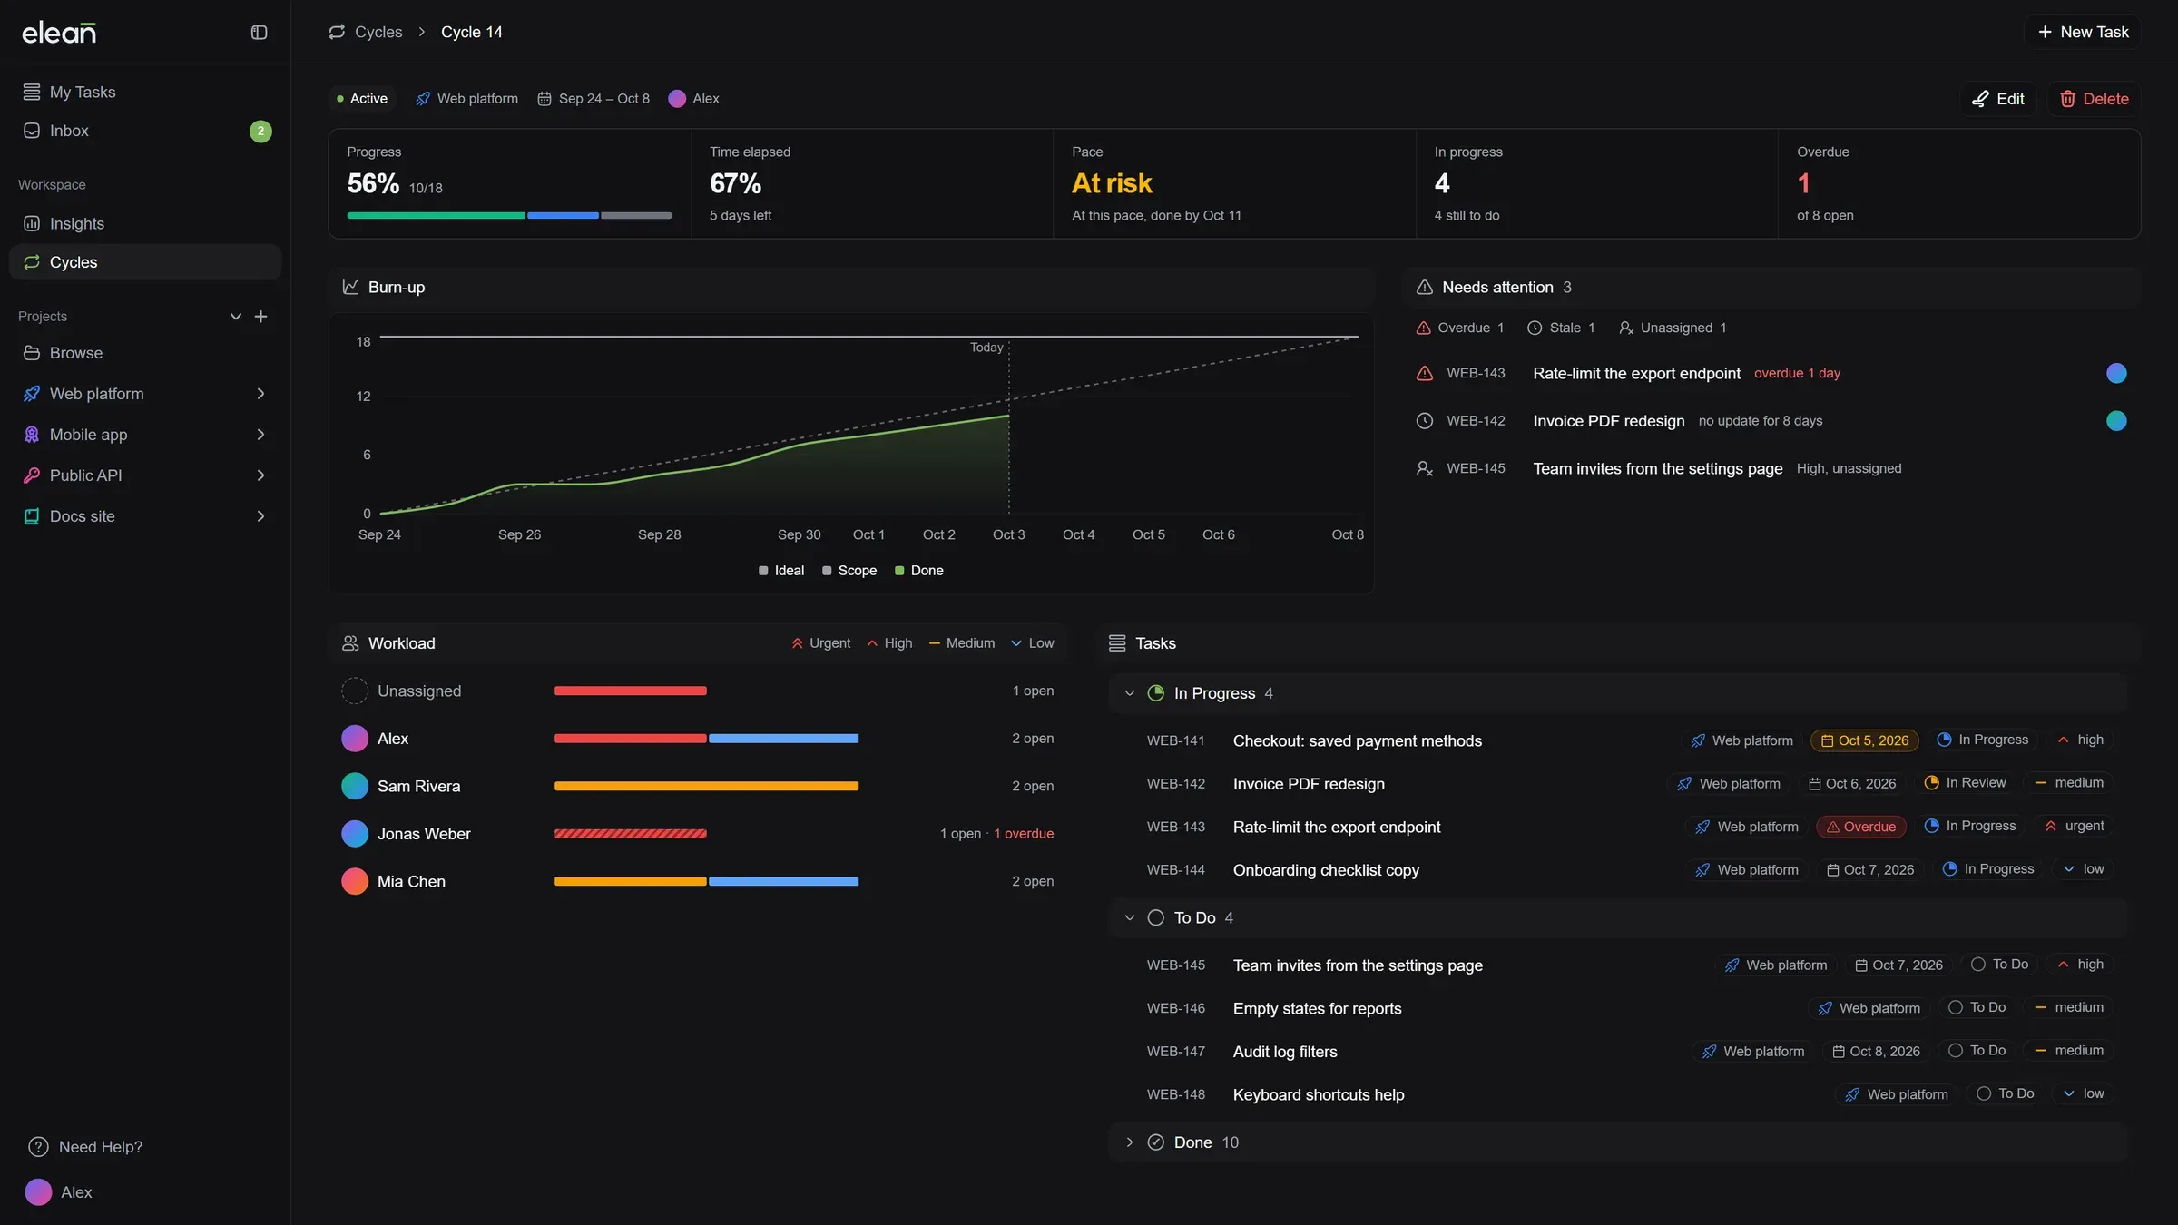Click the New Task button
Screen dimensions: 2178x1225
coord(2083,32)
